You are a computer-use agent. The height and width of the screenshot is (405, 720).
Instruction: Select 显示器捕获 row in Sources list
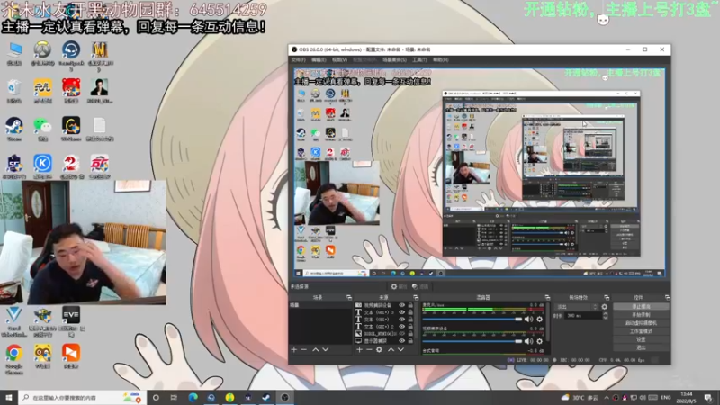[384, 341]
